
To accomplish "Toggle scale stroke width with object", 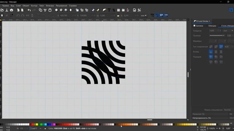I will coord(152,15).
